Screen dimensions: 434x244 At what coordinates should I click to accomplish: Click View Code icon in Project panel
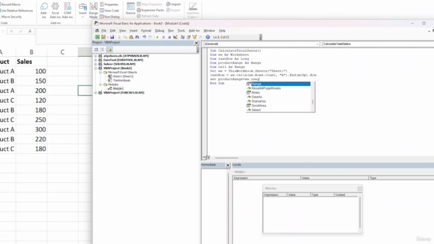point(96,49)
